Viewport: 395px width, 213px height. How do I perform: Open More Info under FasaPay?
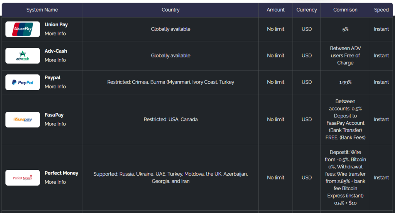(55, 124)
